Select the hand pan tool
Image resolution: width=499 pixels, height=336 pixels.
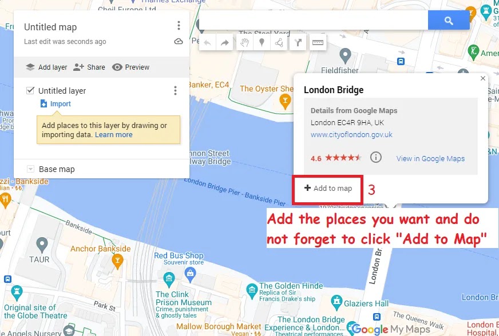244,42
